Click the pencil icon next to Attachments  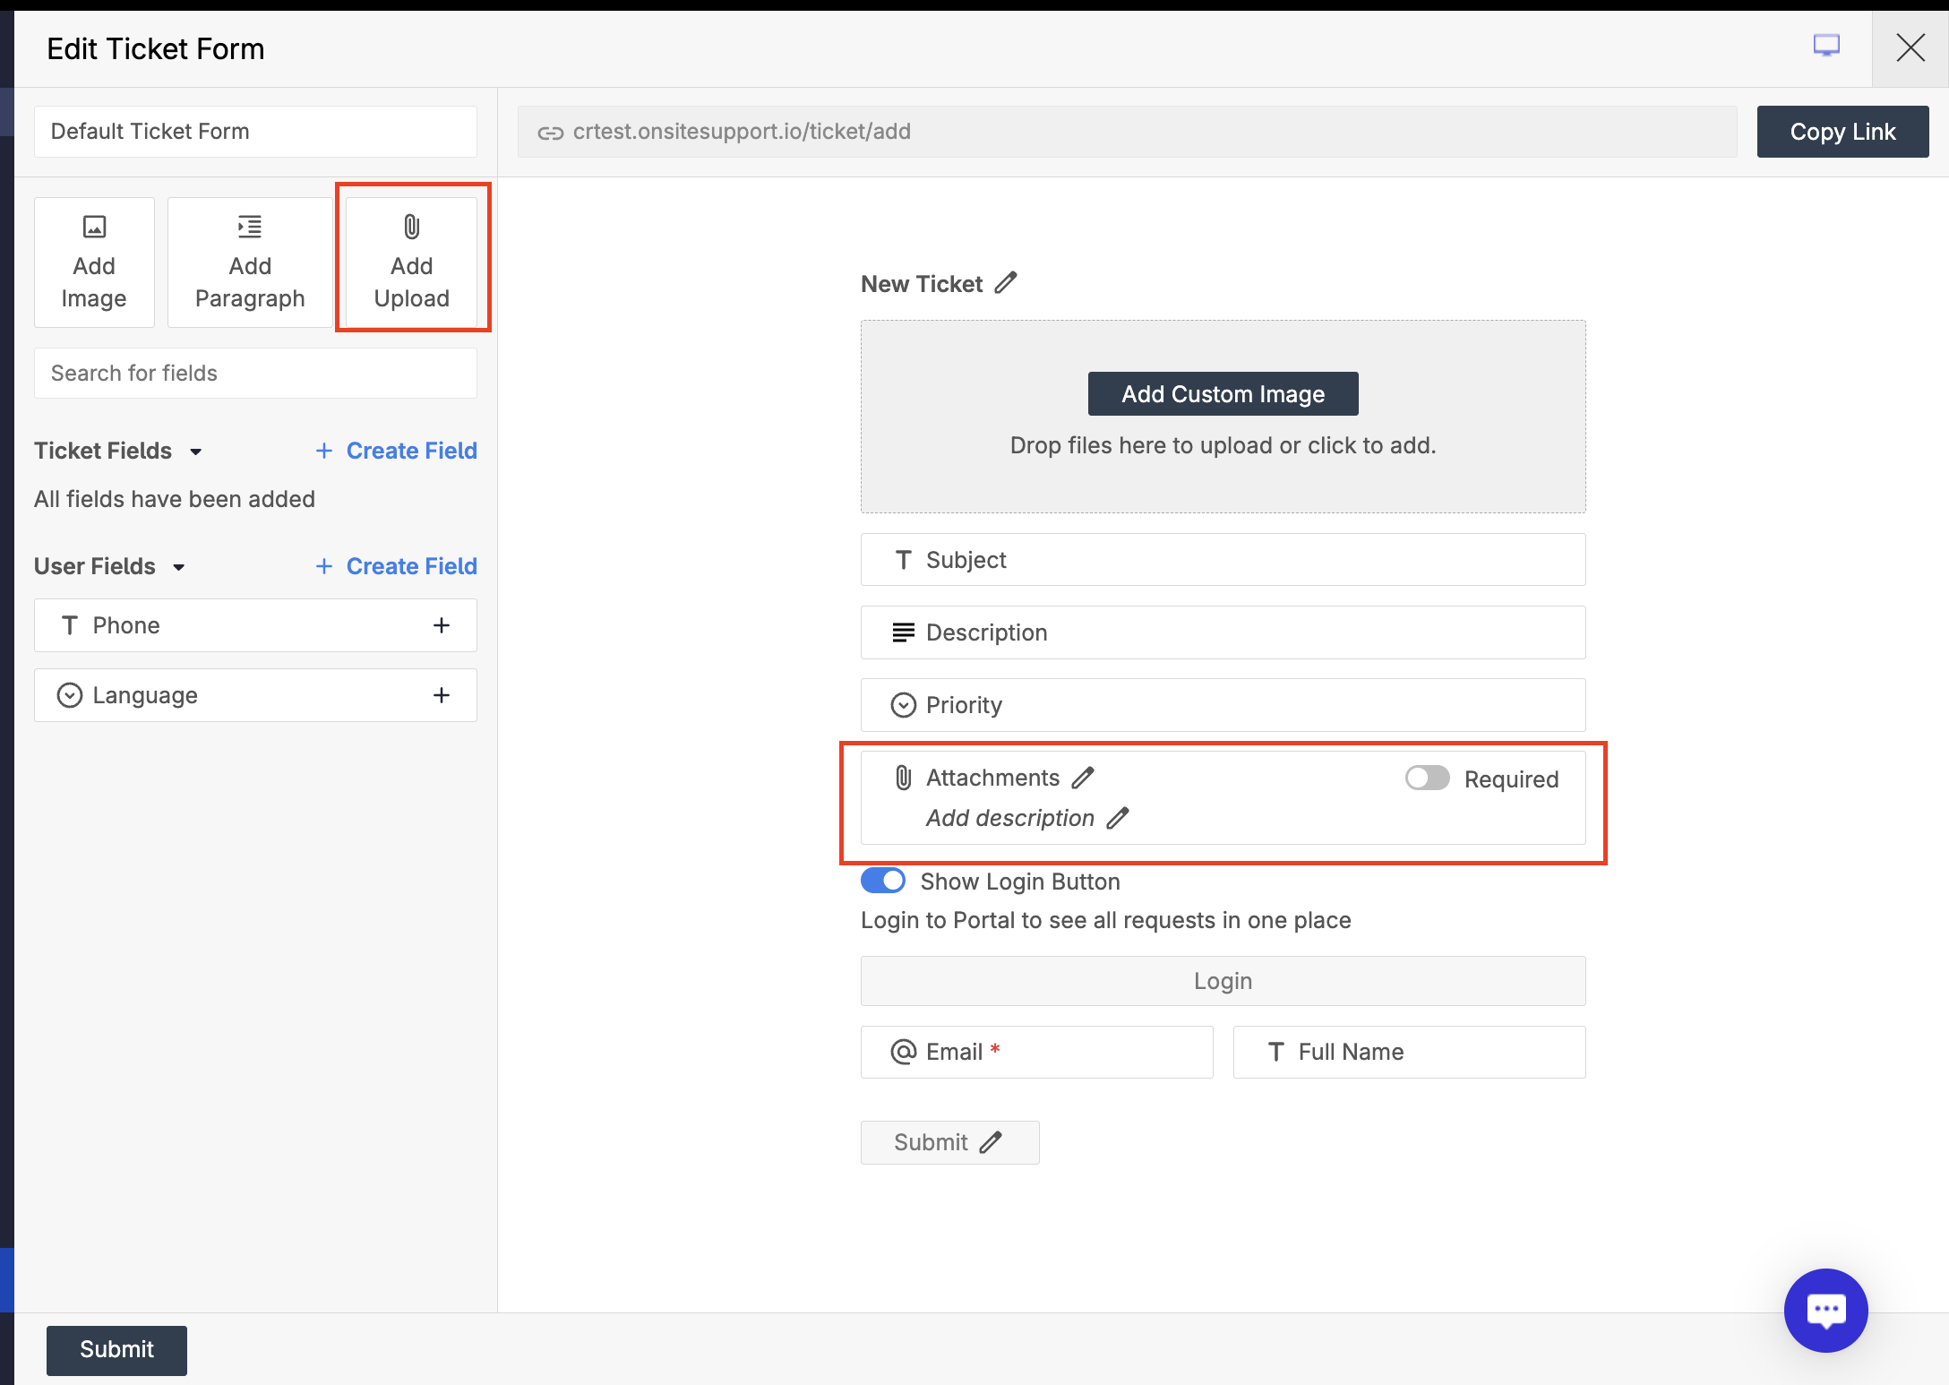(1084, 778)
